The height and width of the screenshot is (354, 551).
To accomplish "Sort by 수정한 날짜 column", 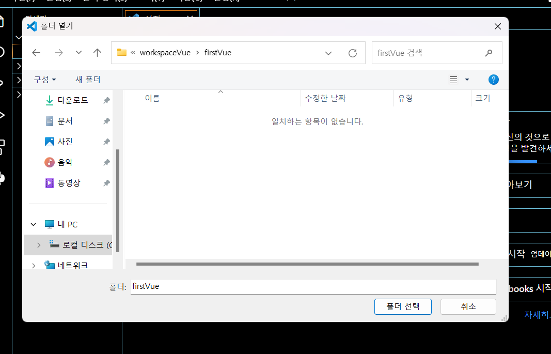I will (x=325, y=98).
